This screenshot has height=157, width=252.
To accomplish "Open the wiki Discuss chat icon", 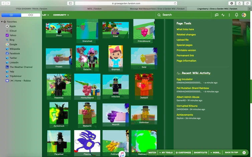I will (217, 15).
